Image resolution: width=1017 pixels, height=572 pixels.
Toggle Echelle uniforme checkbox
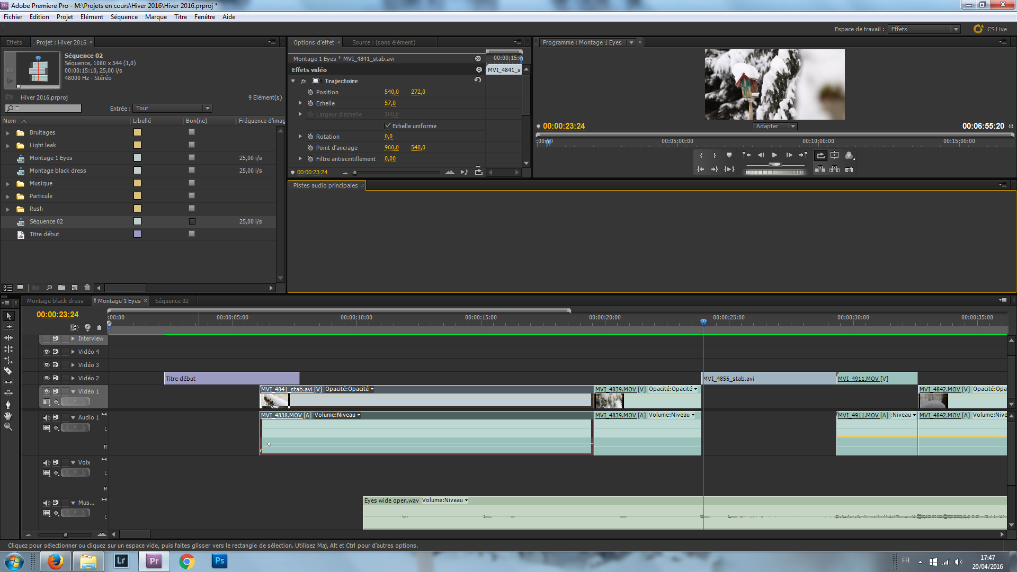pyautogui.click(x=388, y=126)
